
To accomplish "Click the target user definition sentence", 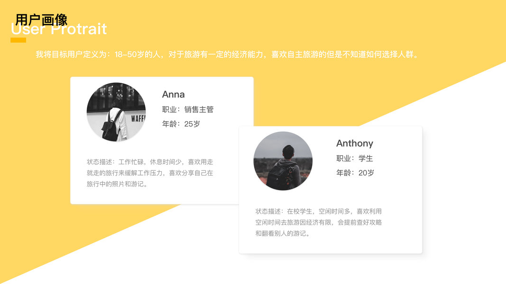I will (x=228, y=54).
